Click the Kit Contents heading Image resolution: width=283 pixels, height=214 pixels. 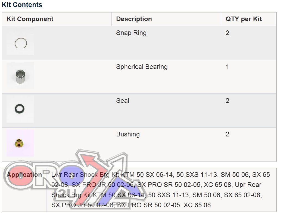click(22, 5)
